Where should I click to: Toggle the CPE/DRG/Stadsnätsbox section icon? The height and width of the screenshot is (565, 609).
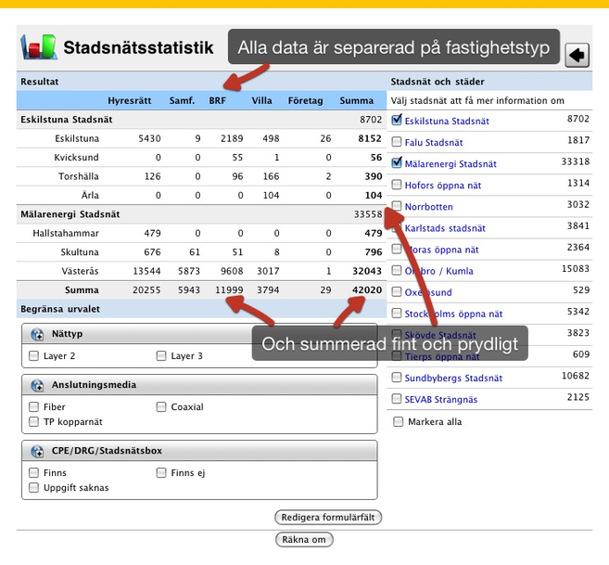pyautogui.click(x=38, y=452)
